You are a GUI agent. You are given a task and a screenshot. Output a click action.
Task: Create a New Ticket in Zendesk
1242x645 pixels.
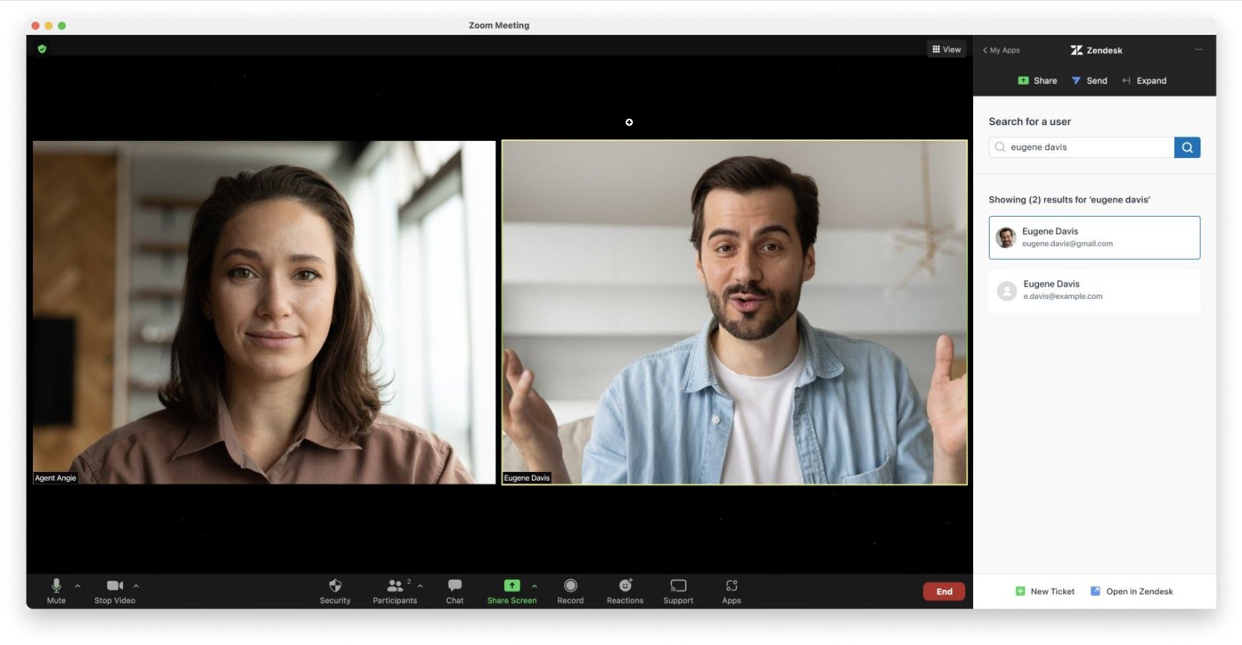(1045, 591)
